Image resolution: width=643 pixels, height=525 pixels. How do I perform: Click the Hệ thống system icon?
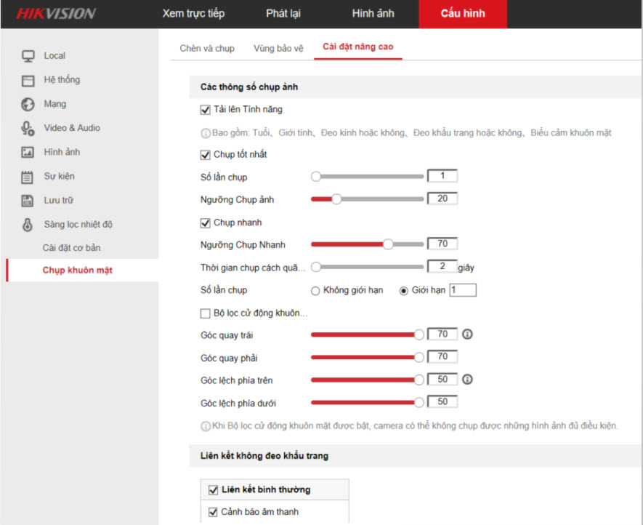pyautogui.click(x=28, y=80)
